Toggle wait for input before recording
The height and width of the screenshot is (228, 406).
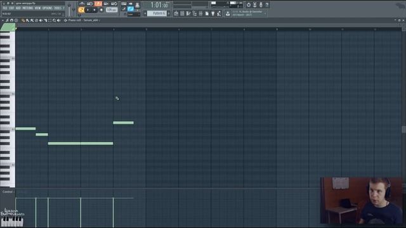click(x=90, y=4)
